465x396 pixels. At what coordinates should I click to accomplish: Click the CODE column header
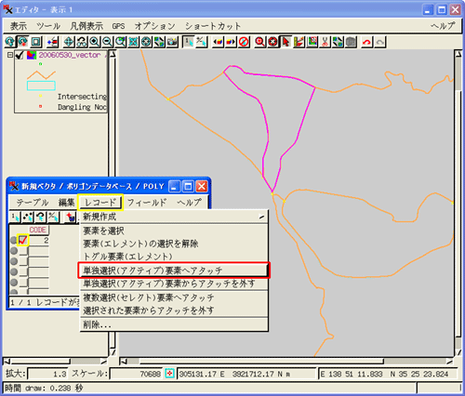(38, 230)
